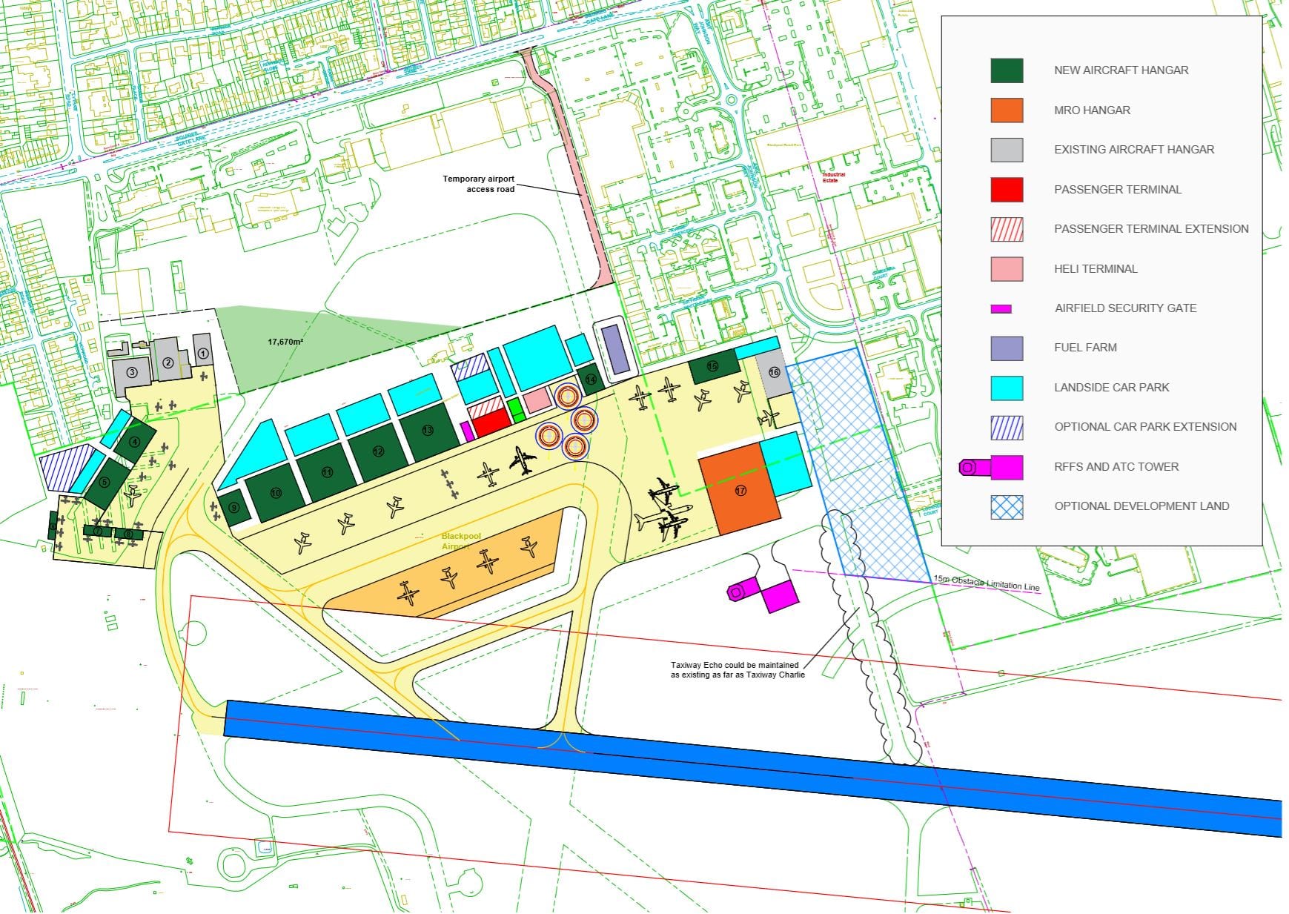Select new aircraft hangar number 15
Viewport: 1289px width, 914px height.
(713, 366)
